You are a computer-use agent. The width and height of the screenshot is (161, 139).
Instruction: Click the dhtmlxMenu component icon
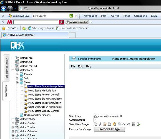click(x=17, y=70)
